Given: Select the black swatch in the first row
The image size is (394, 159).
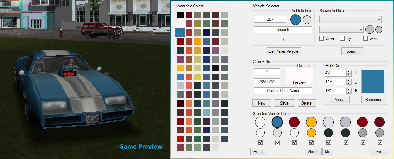Looking at the screenshot, I should pos(180,15).
